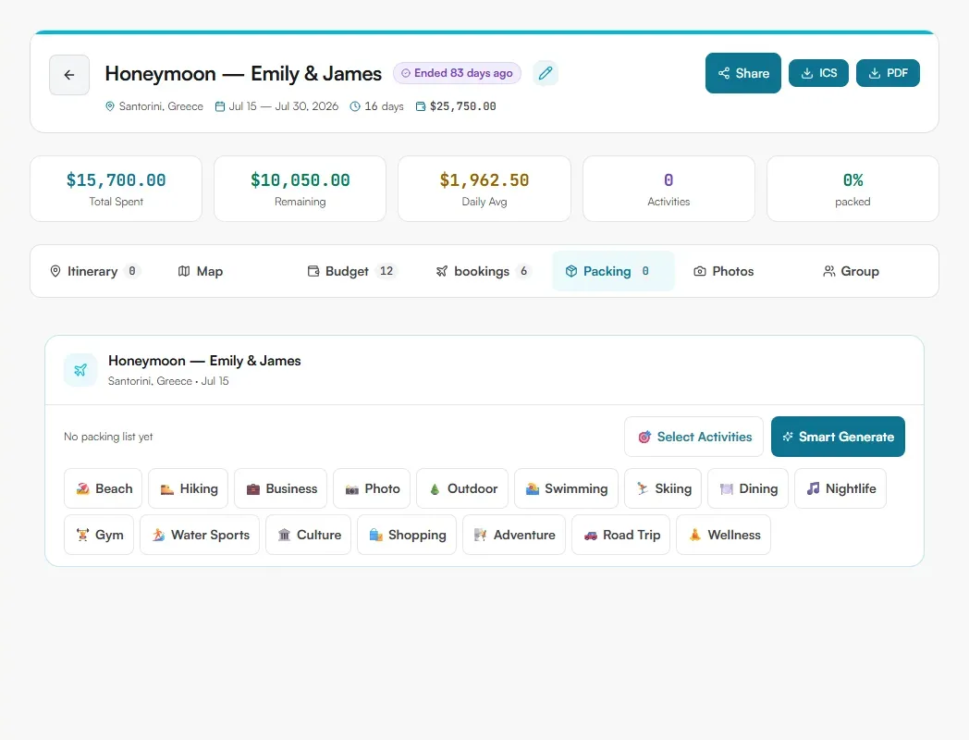969x740 pixels.
Task: Click the 0% packed card
Action: tap(852, 189)
